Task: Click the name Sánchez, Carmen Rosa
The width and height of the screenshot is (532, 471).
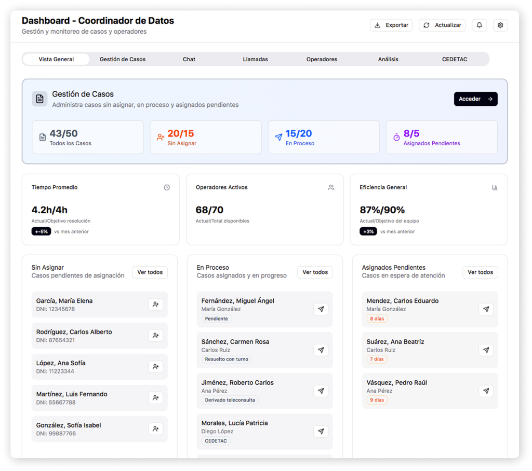Action: click(235, 341)
